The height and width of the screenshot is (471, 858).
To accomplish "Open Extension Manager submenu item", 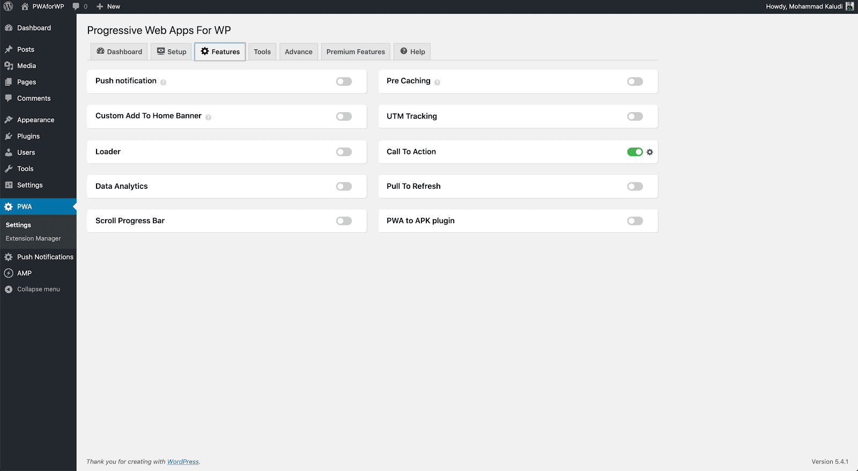I will (x=33, y=238).
